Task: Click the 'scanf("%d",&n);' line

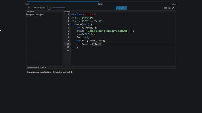Action: coord(86,34)
